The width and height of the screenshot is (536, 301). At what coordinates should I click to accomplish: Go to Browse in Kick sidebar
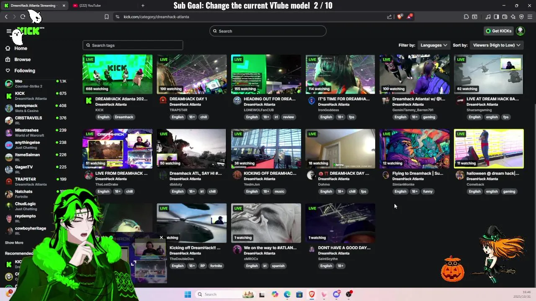[x=23, y=59]
